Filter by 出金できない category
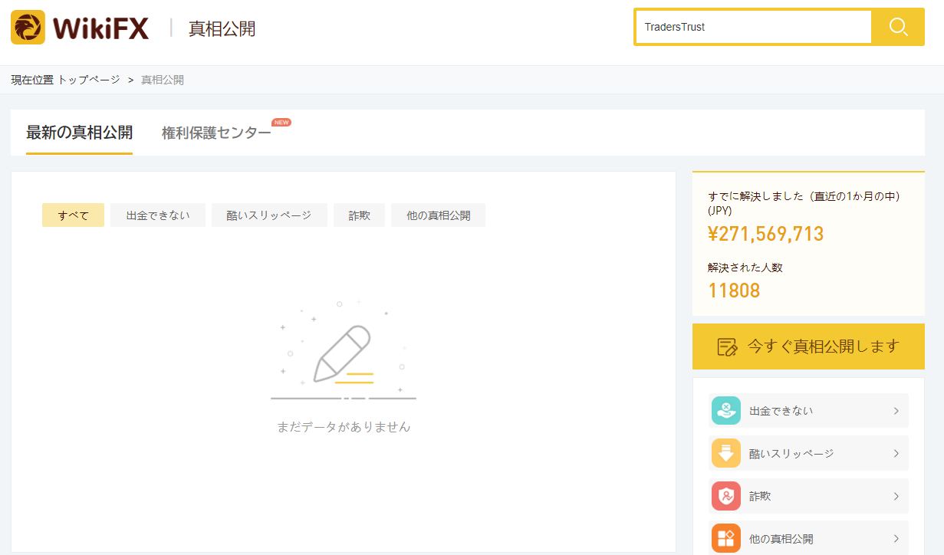944x555 pixels. [158, 215]
